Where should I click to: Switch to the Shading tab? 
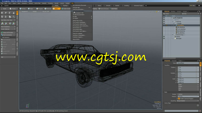(173, 12)
